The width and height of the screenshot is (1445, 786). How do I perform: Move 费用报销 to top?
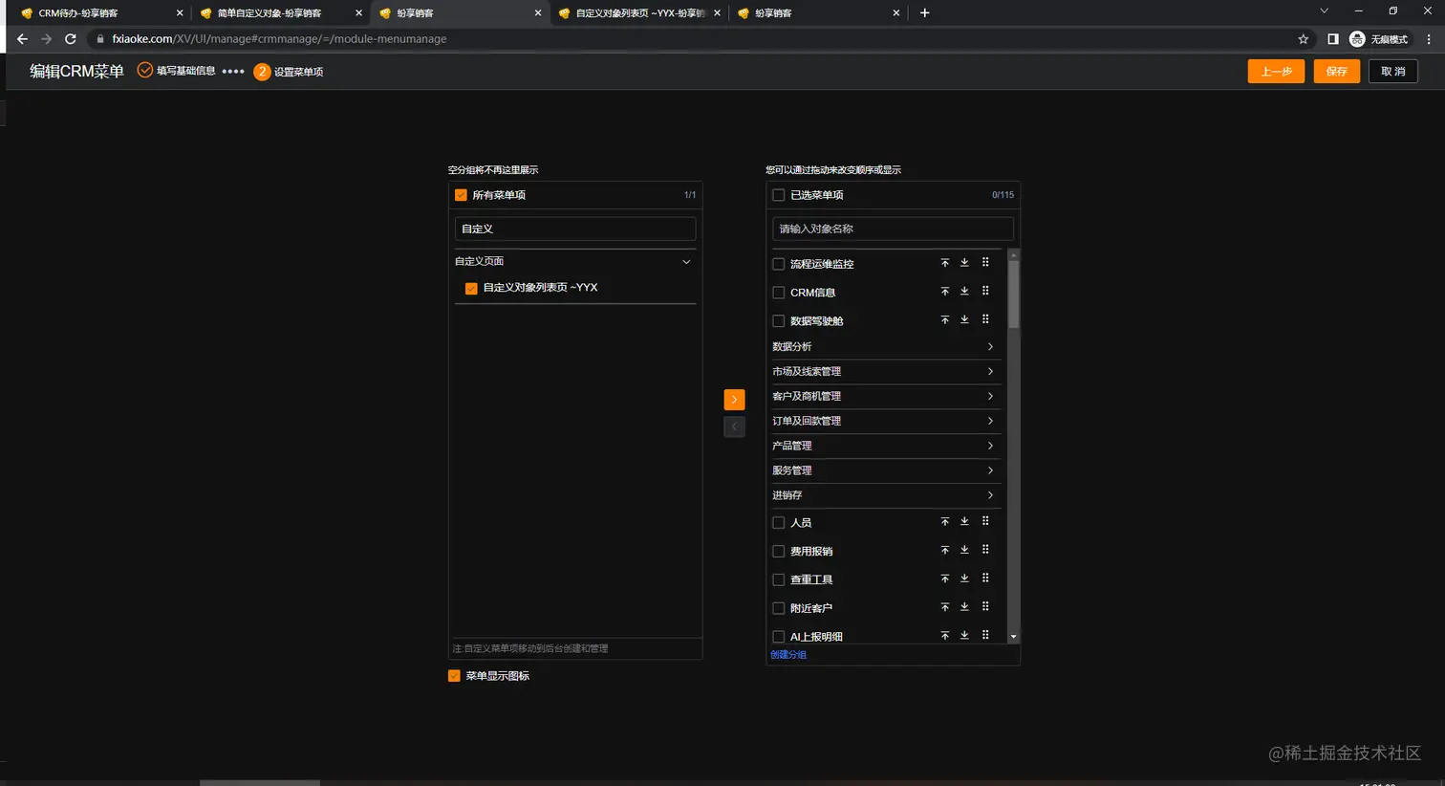(944, 551)
